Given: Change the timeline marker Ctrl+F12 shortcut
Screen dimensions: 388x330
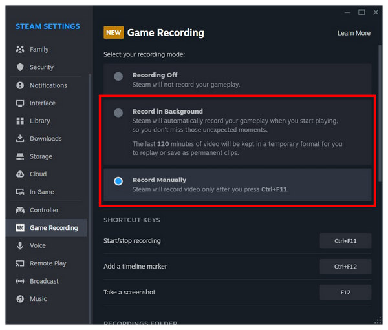Looking at the screenshot, I should click(x=345, y=267).
